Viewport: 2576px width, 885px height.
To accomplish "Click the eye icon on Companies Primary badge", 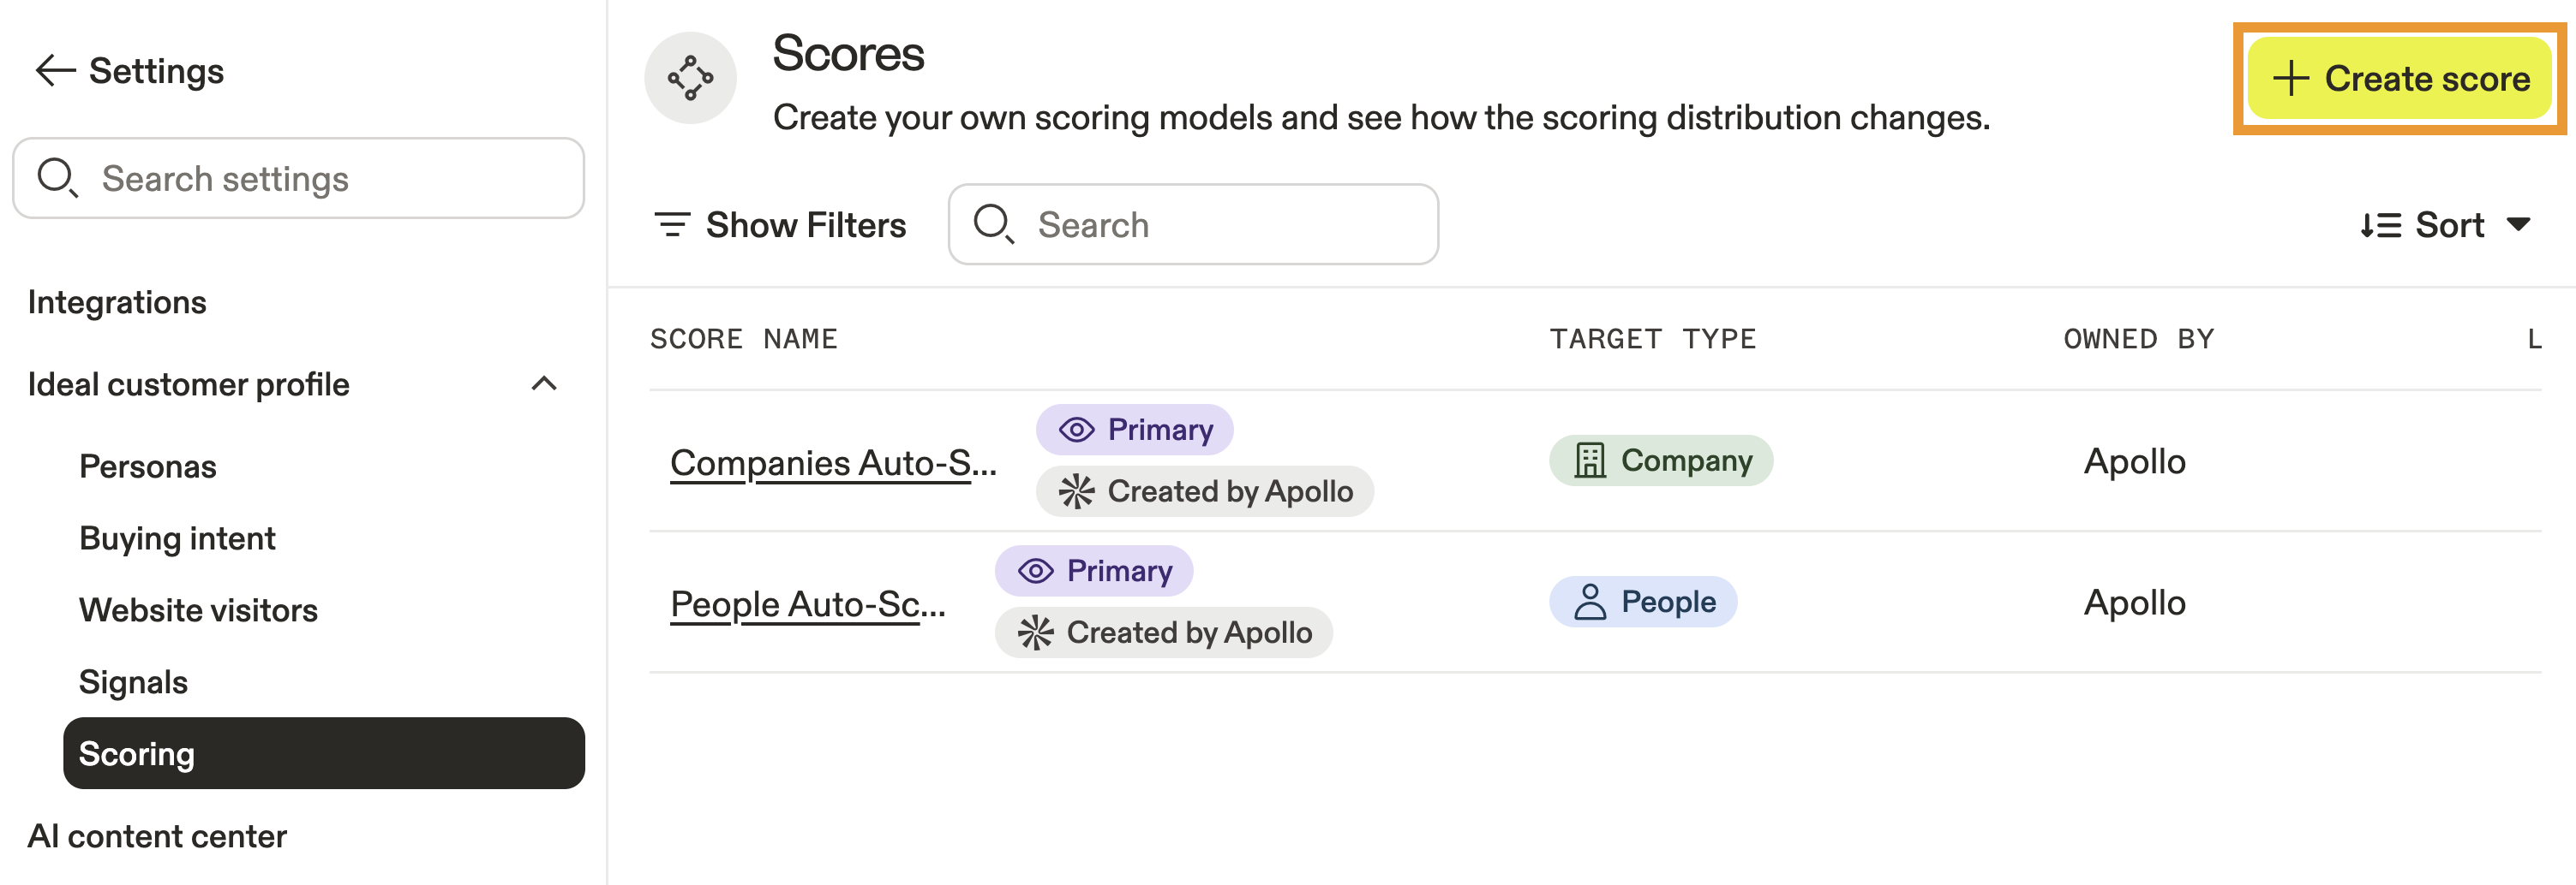I will point(1076,431).
